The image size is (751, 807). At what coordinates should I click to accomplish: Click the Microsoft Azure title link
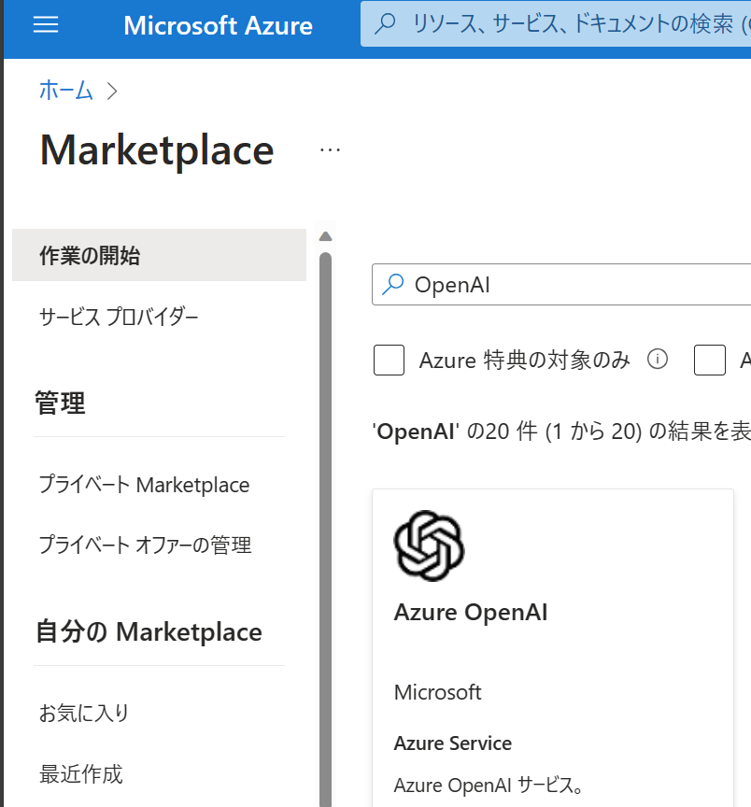point(218,25)
